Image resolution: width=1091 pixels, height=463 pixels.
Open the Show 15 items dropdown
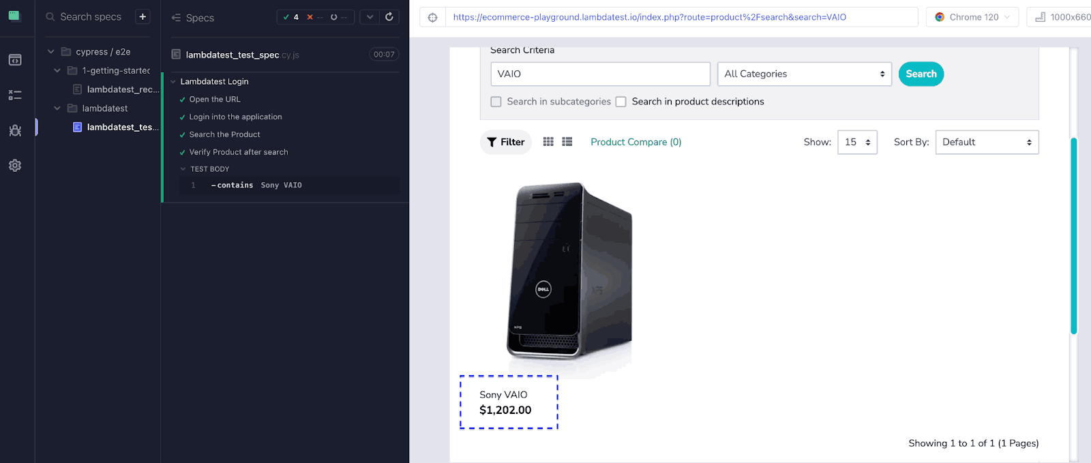tap(857, 142)
